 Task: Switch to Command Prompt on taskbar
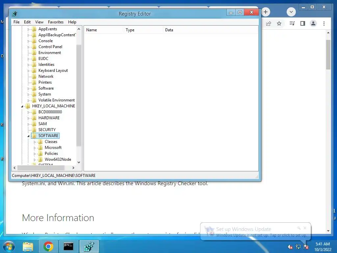tap(68, 246)
